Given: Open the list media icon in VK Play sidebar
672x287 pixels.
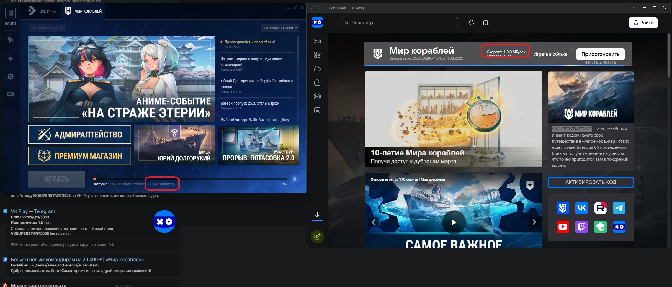Looking at the screenshot, I should [317, 110].
